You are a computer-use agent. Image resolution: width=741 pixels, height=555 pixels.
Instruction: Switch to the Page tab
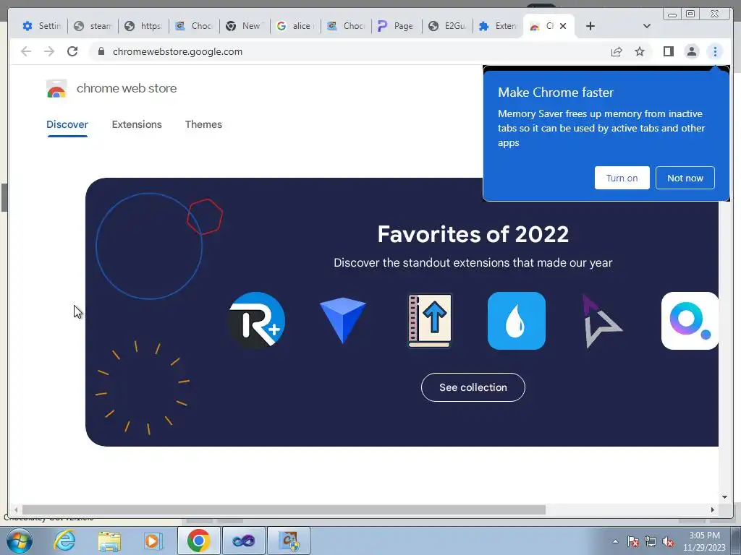[397, 26]
